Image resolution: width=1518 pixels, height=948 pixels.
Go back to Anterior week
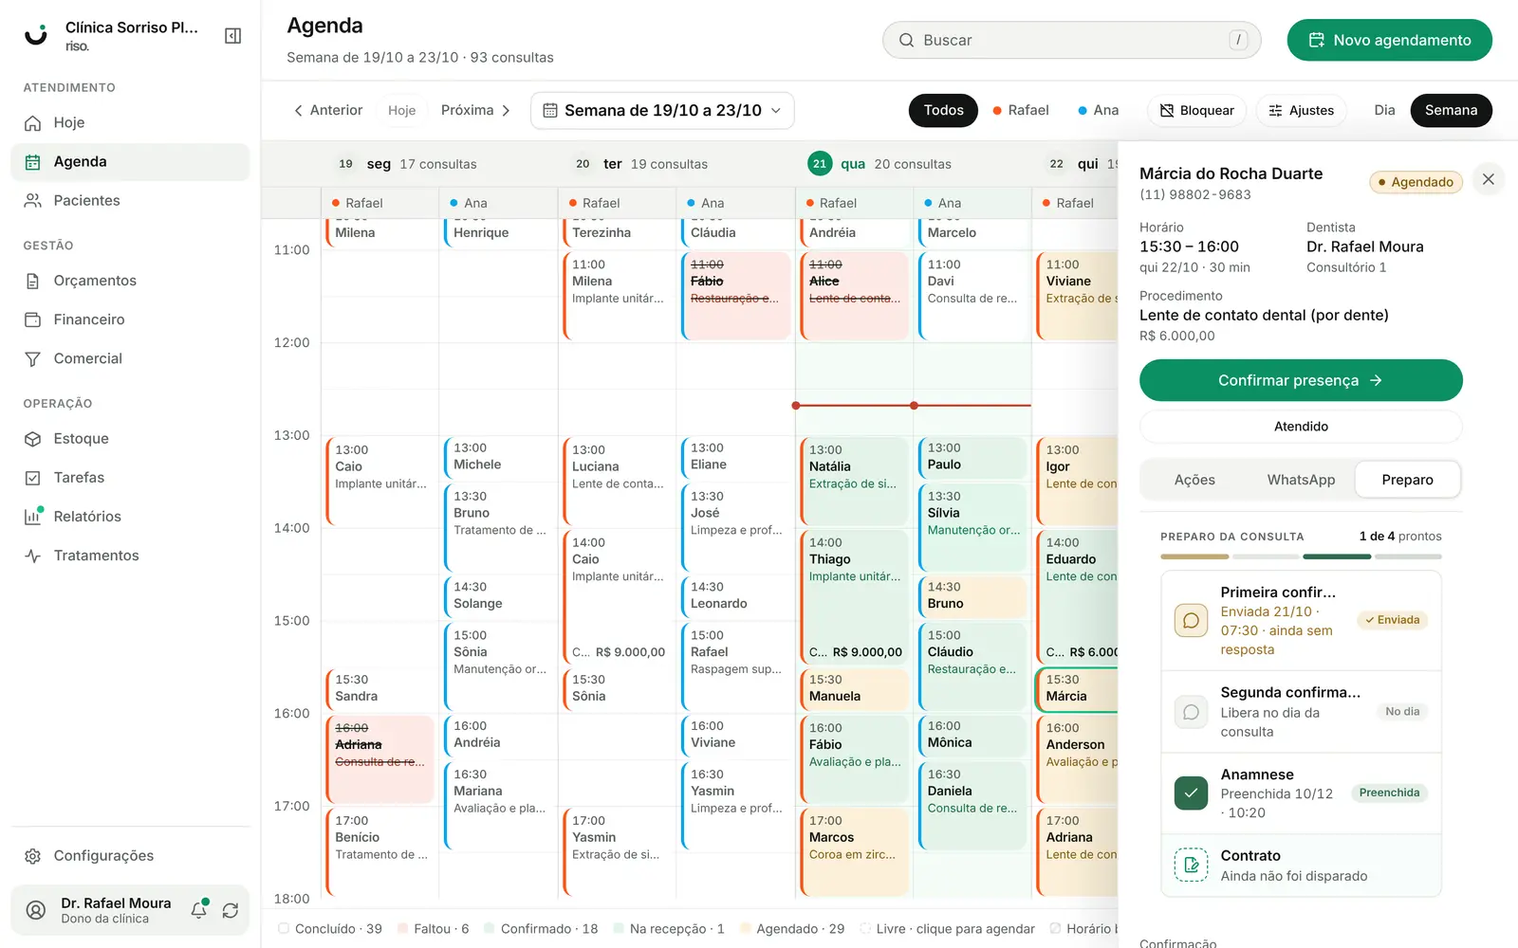(328, 111)
